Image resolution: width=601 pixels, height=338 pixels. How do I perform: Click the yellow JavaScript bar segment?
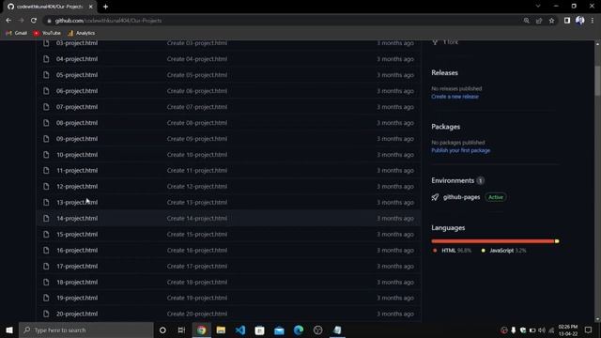[x=557, y=241]
